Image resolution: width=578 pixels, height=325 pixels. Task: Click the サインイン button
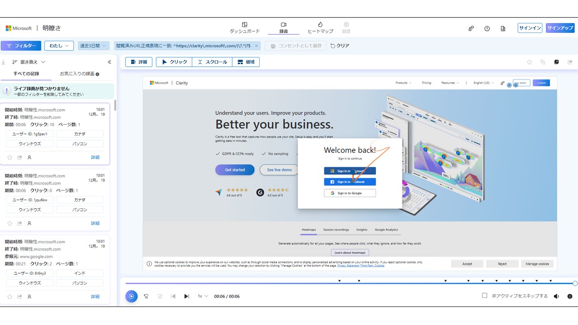(x=530, y=28)
